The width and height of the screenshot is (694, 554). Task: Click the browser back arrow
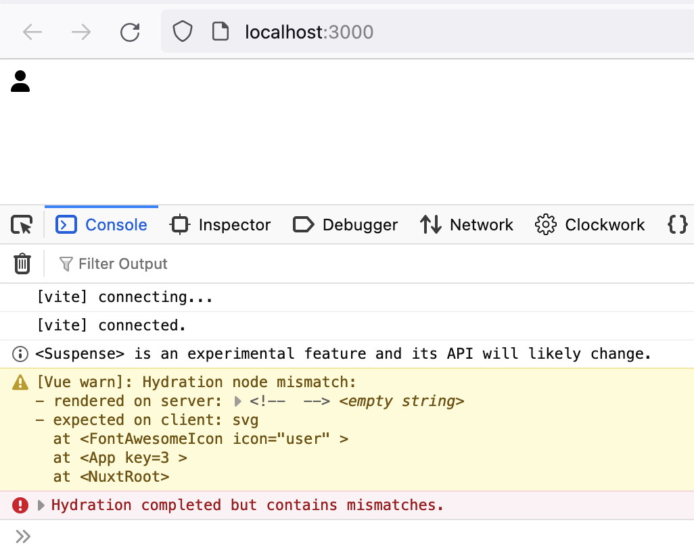click(x=32, y=32)
